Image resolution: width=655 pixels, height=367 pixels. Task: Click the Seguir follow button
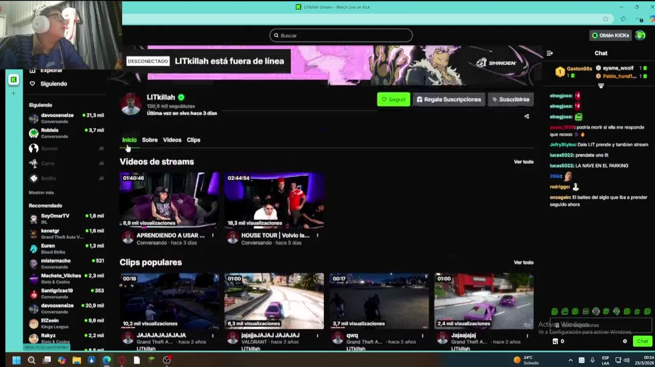tap(394, 99)
